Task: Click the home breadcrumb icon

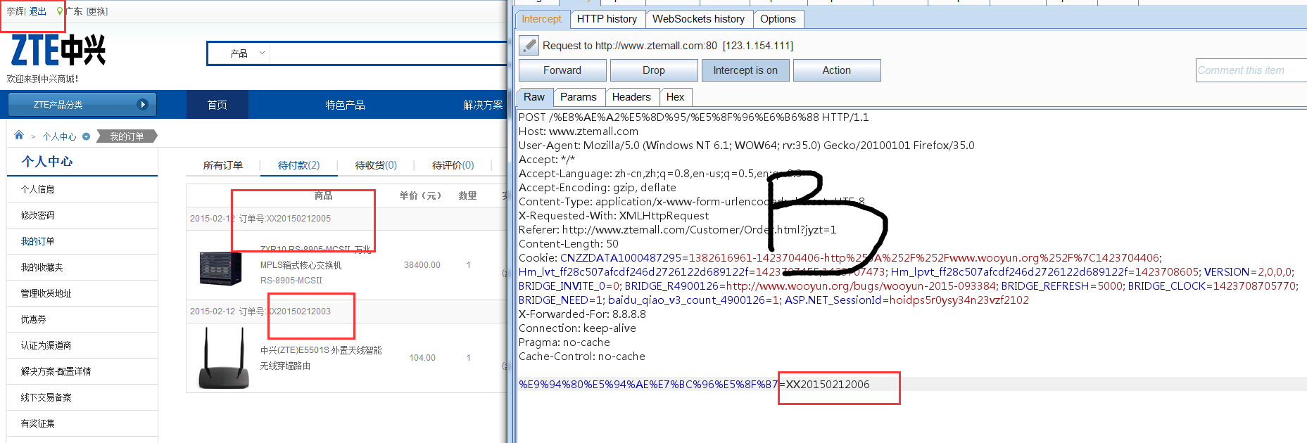Action: 19,135
